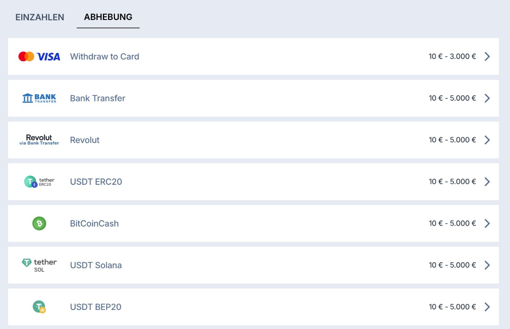Open the Bank Transfer row arrow
The height and width of the screenshot is (329, 510).
[x=487, y=98]
